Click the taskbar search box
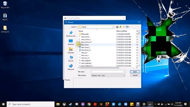This screenshot has width=190, height=107. (x=31, y=104)
